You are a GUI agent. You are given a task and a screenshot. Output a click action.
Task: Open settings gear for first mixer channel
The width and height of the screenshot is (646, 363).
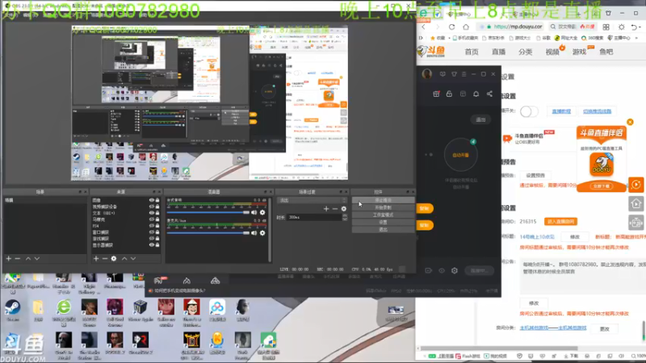click(x=262, y=212)
